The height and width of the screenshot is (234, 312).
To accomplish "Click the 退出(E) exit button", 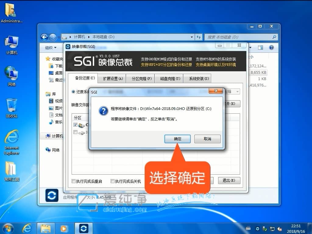I will pos(229,180).
